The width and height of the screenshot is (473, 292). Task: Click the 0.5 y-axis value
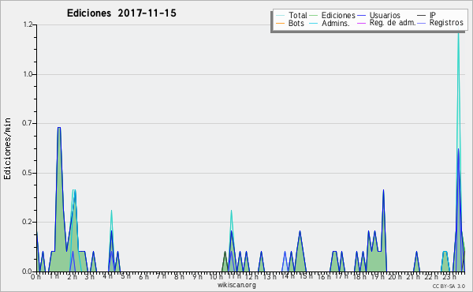click(27, 173)
